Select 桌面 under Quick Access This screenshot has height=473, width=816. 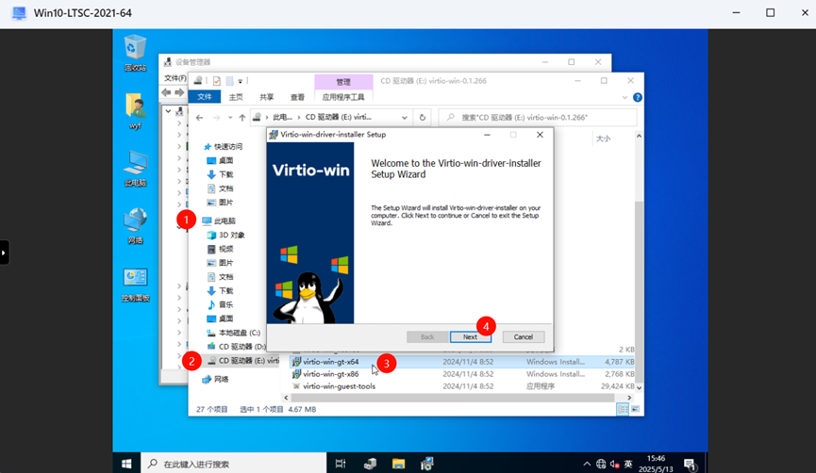[220, 160]
